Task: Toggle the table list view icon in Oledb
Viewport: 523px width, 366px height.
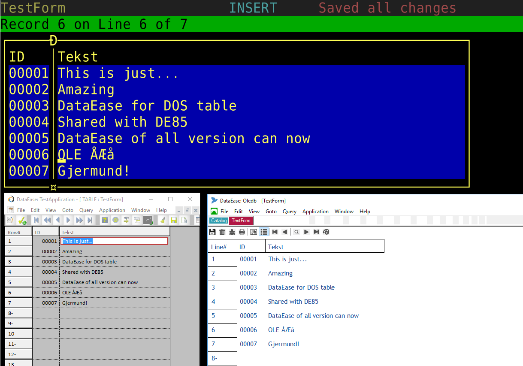Action: pyautogui.click(x=264, y=232)
